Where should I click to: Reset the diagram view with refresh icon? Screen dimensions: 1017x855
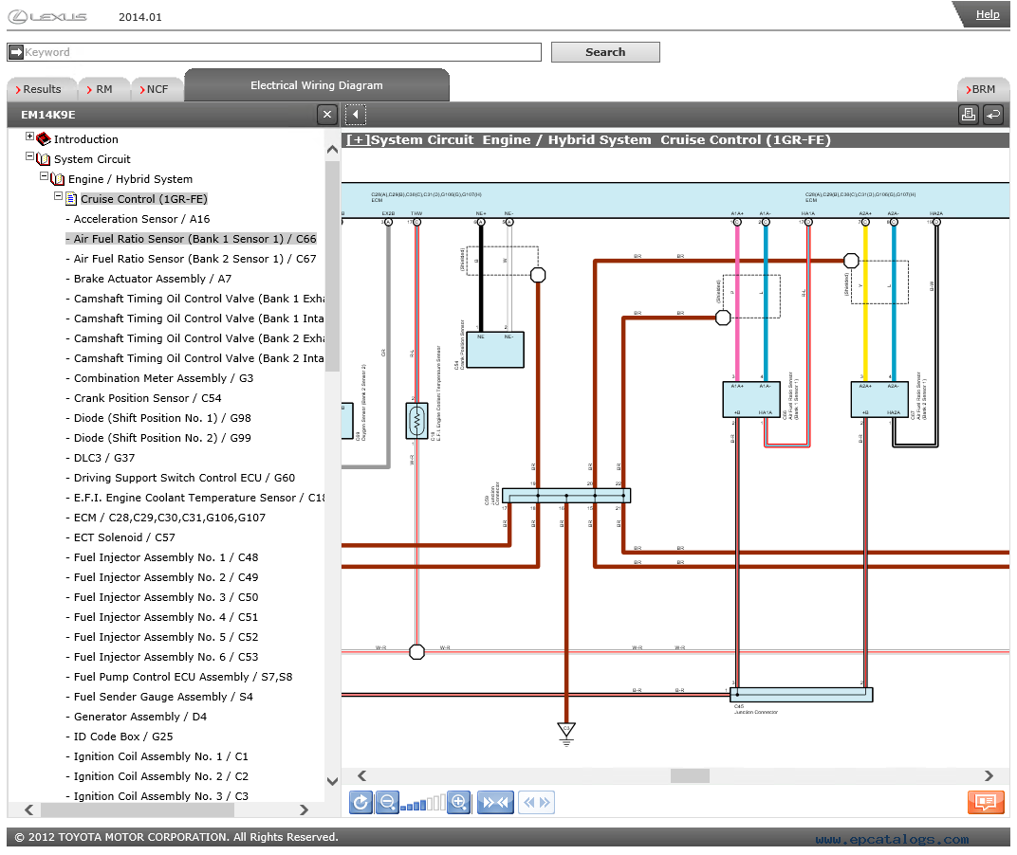click(361, 803)
